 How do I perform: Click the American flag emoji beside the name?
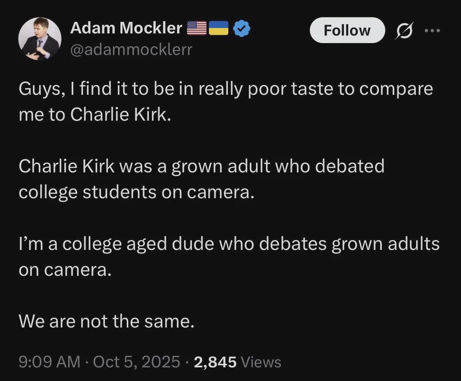point(197,28)
